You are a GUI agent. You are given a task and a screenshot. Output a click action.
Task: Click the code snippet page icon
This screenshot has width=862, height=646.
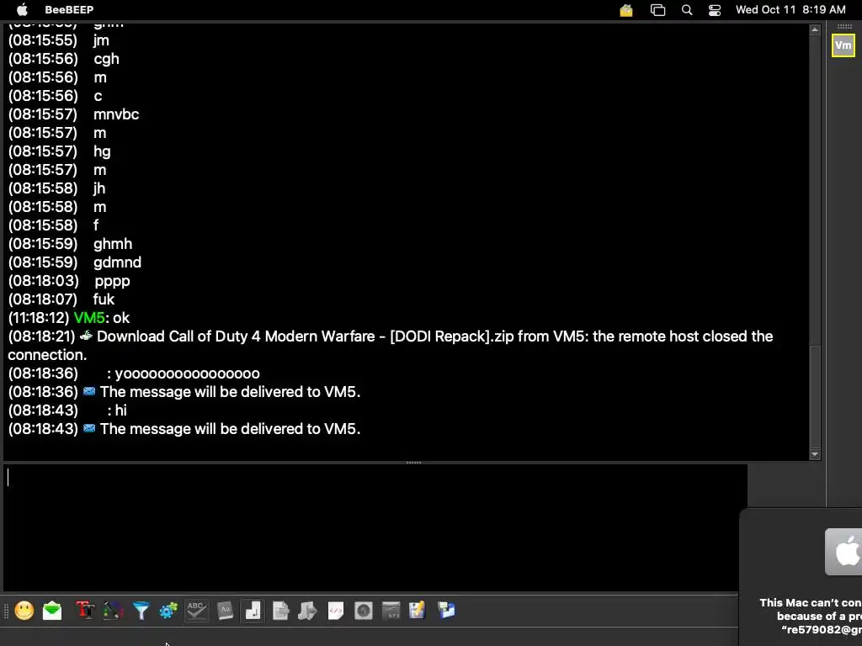(335, 611)
